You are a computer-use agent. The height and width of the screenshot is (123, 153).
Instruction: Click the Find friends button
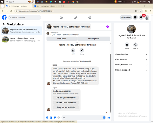pos(126,18)
